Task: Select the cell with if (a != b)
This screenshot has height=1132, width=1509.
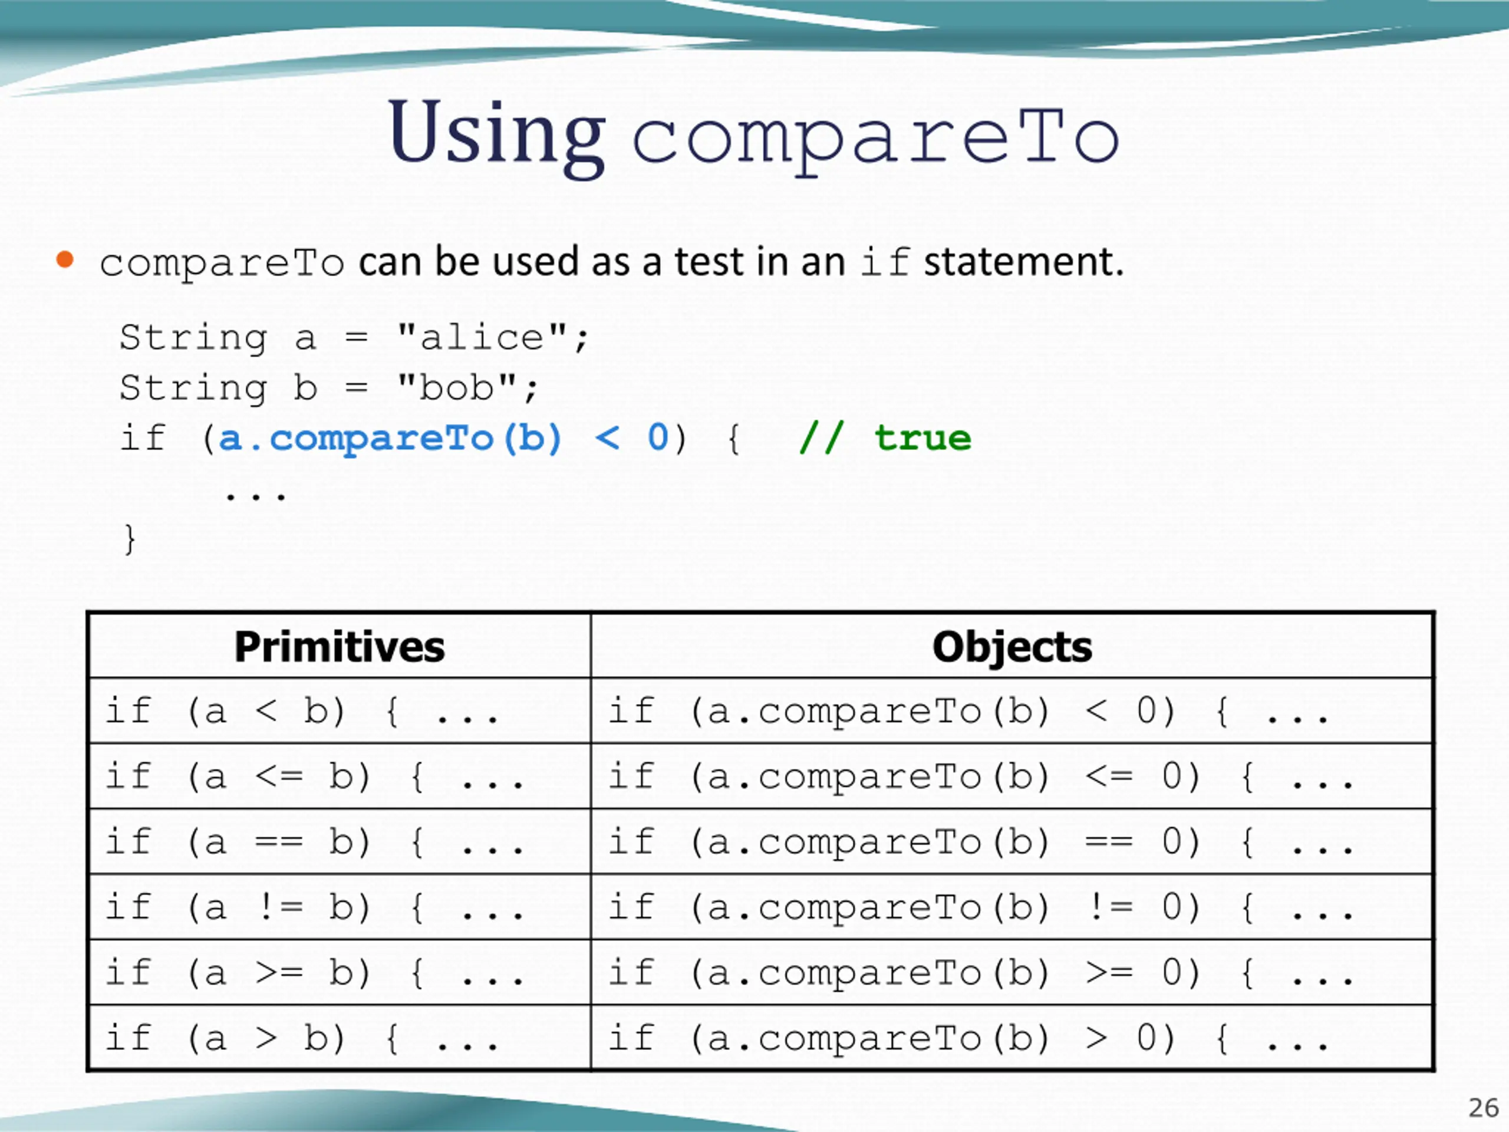Action: tap(339, 907)
